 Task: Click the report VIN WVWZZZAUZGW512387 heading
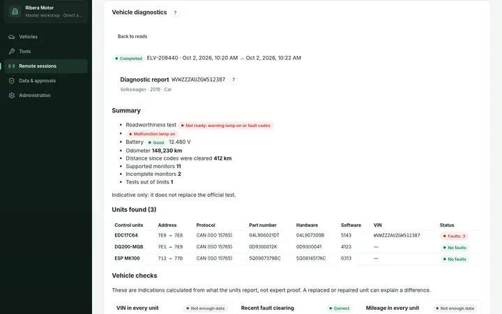coord(198,80)
